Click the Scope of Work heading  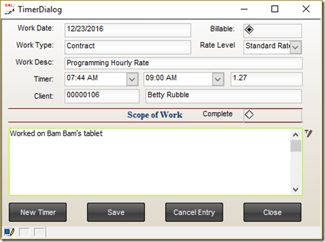[155, 115]
